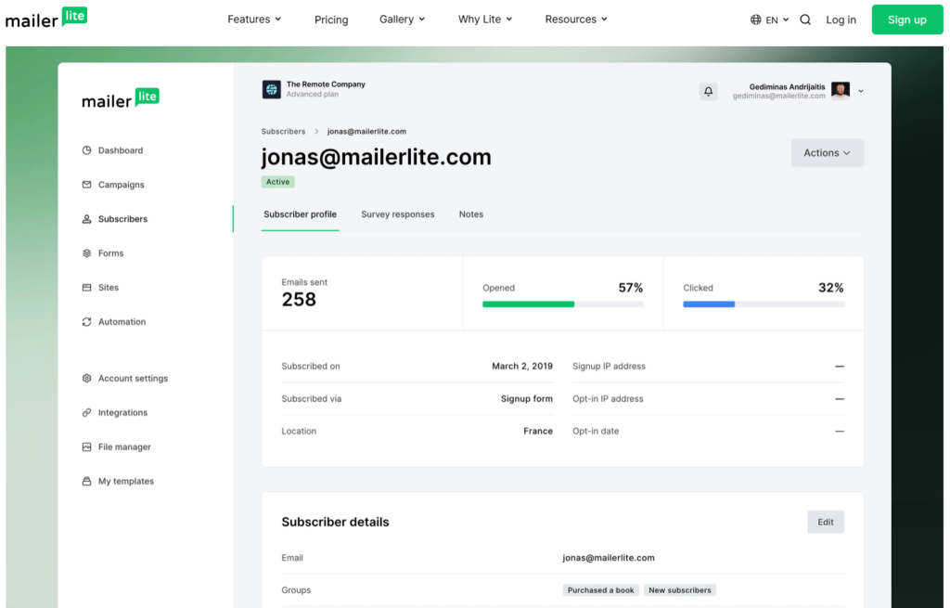This screenshot has width=950, height=608.
Task: Click The Remote Company logo icon
Action: (x=272, y=89)
